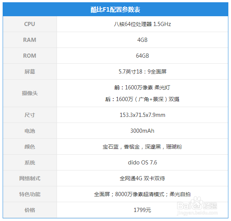Click the ROM row label
The height and width of the screenshot is (221, 231).
pyautogui.click(x=29, y=56)
